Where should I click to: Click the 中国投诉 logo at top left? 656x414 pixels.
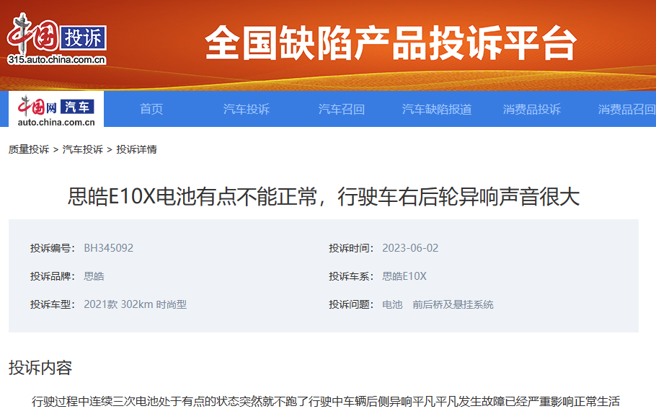pos(56,38)
